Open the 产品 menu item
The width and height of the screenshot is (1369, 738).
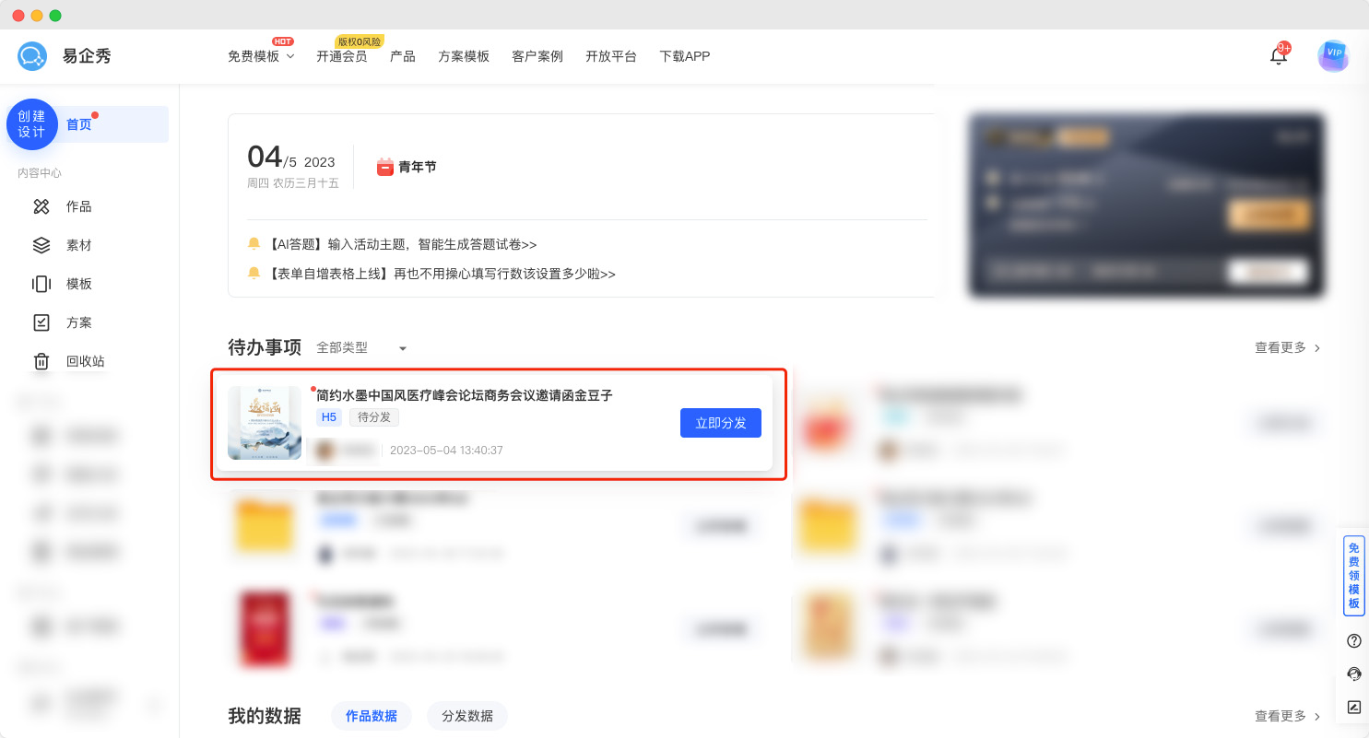403,56
